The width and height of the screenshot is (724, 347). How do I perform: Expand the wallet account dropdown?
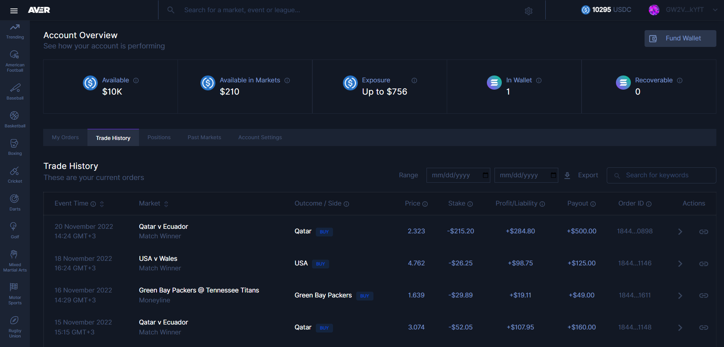coord(715,10)
